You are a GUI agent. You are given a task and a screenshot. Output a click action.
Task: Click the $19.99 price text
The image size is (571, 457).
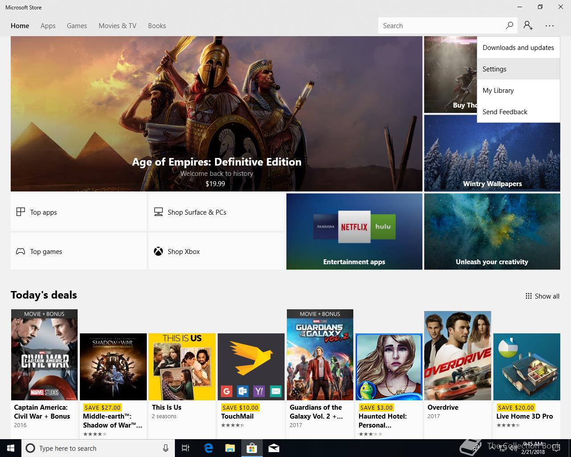tap(215, 183)
